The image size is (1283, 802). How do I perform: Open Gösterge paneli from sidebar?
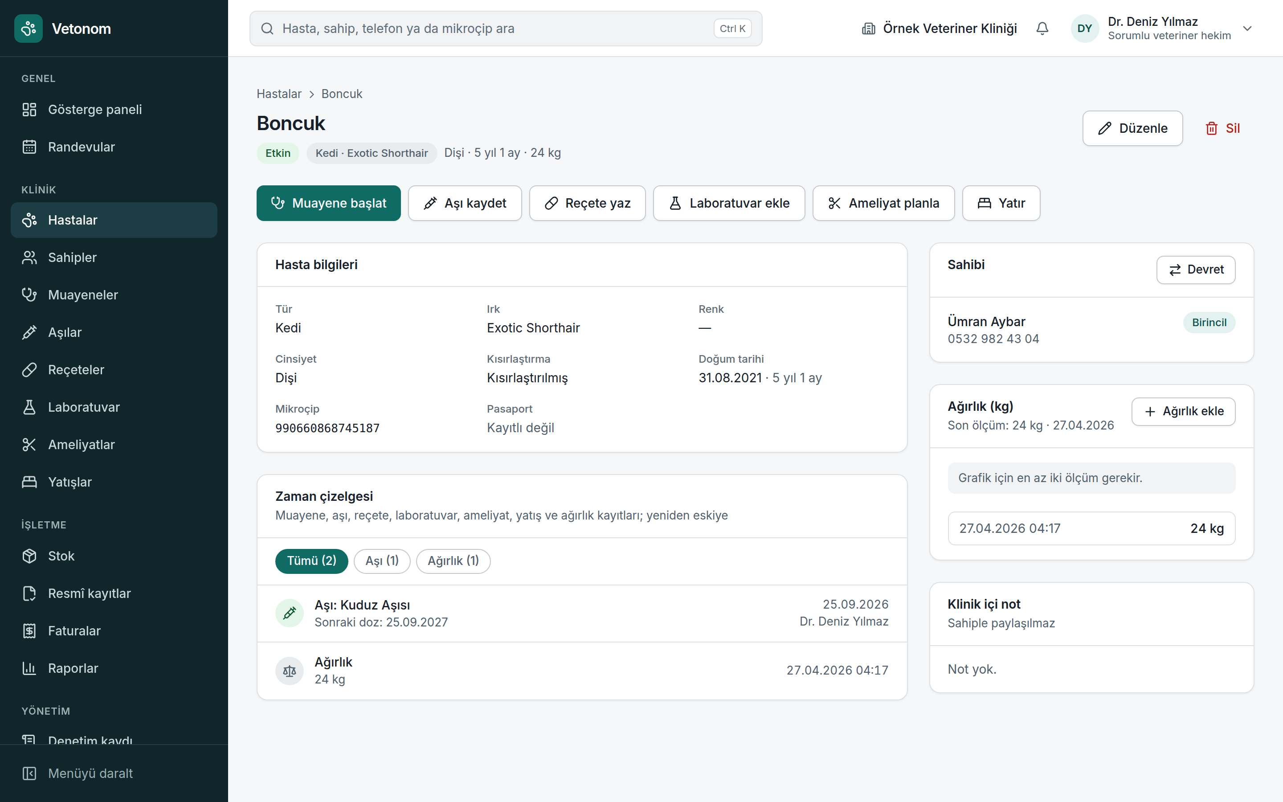pos(114,109)
